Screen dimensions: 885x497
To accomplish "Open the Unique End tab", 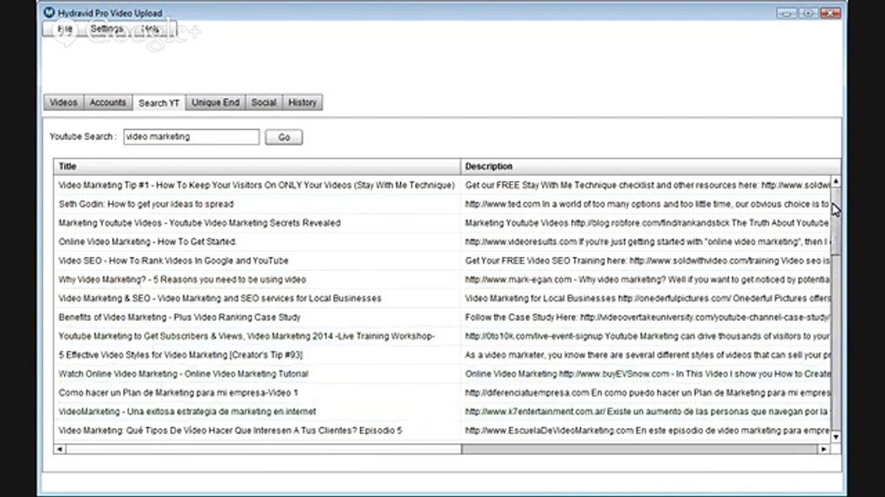I will (216, 102).
